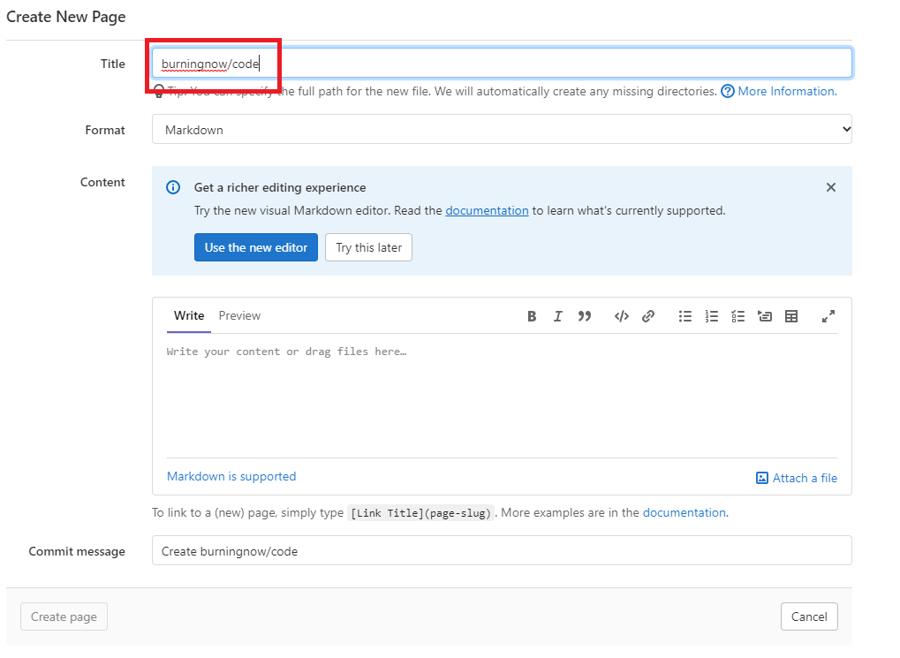This screenshot has height=658, width=900.
Task: Add a numbered list
Action: (x=712, y=316)
